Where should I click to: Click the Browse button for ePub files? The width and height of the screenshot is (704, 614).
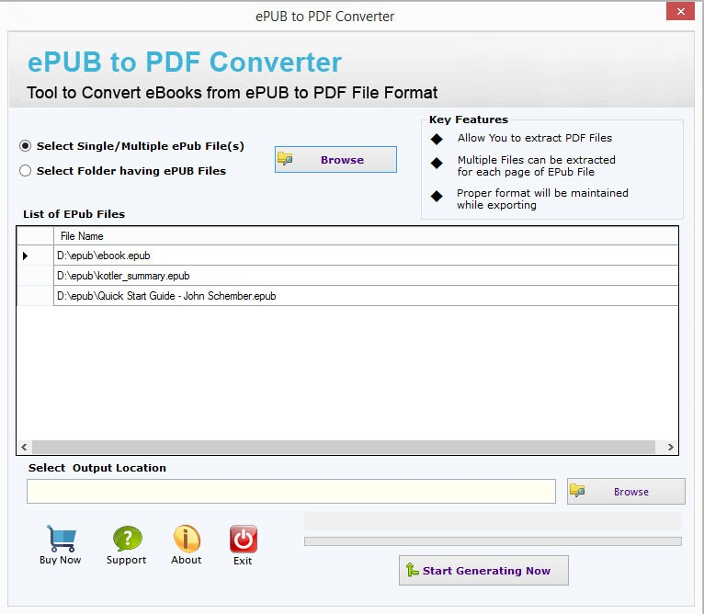coord(335,159)
